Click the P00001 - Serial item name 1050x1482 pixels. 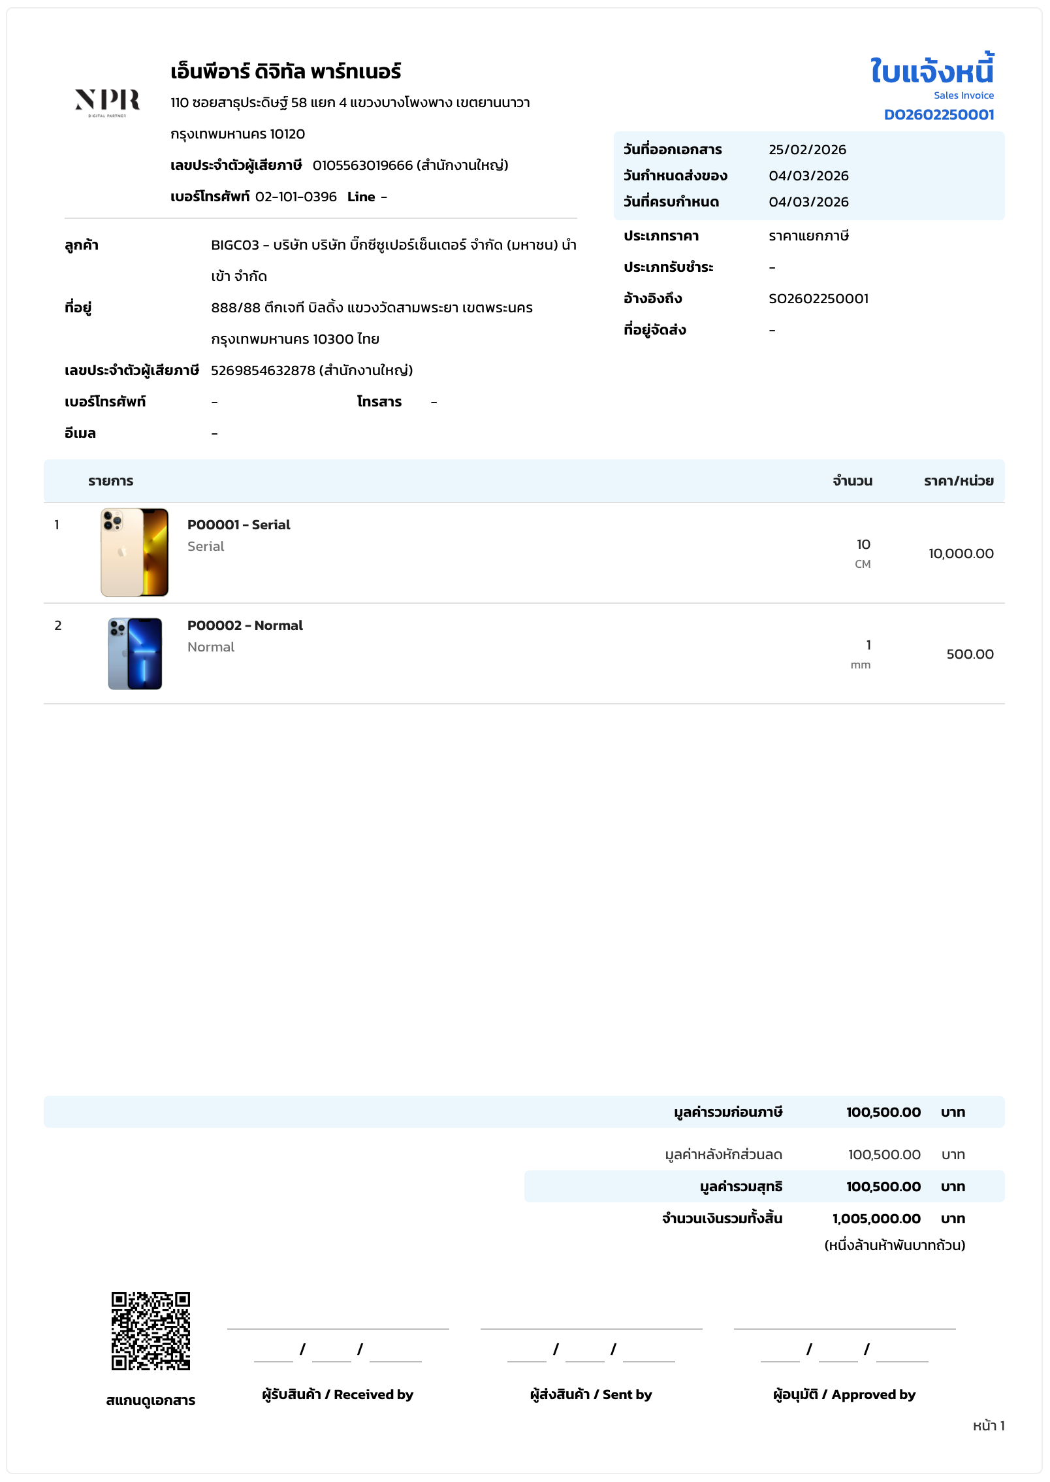coord(238,525)
